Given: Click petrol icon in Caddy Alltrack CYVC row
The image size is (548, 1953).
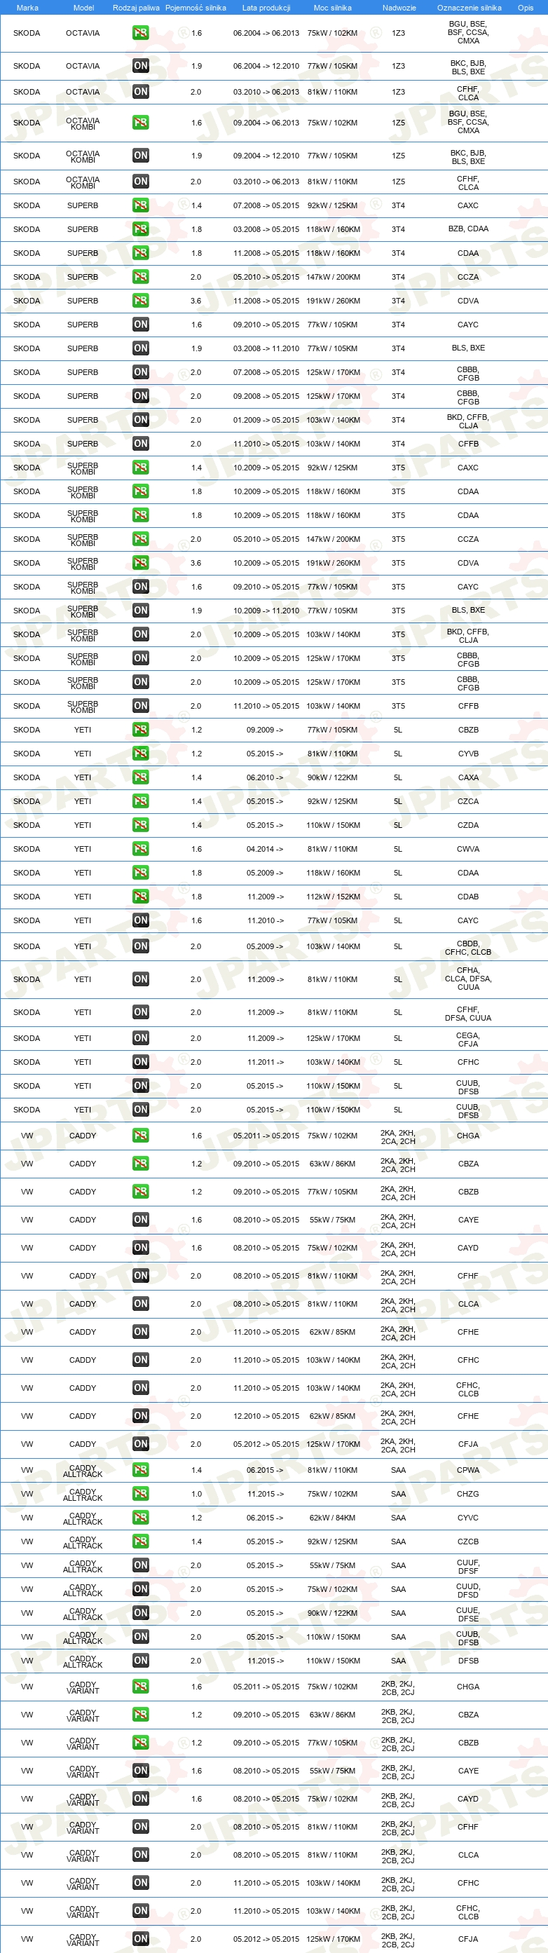Looking at the screenshot, I should tap(140, 1518).
